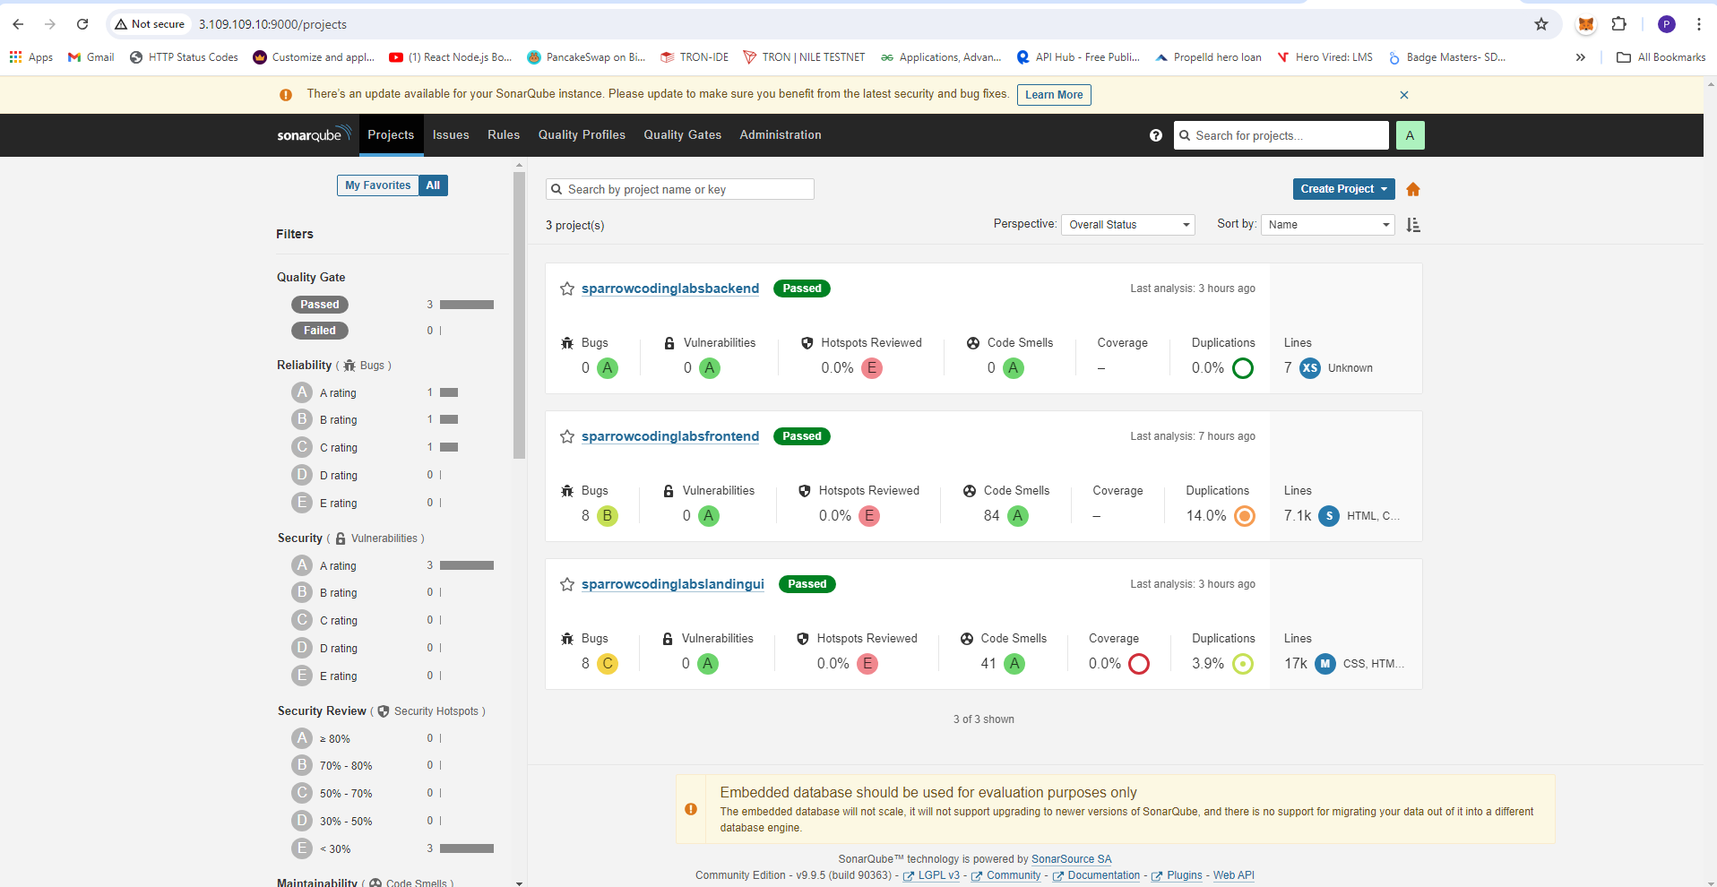Go back to previous page
This screenshot has height=887, width=1717.
coord(18,24)
